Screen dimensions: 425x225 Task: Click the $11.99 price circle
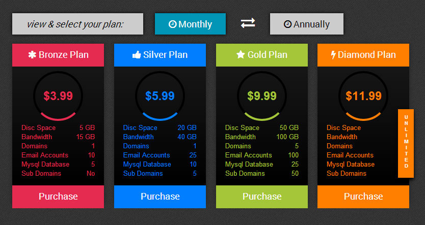tap(363, 95)
